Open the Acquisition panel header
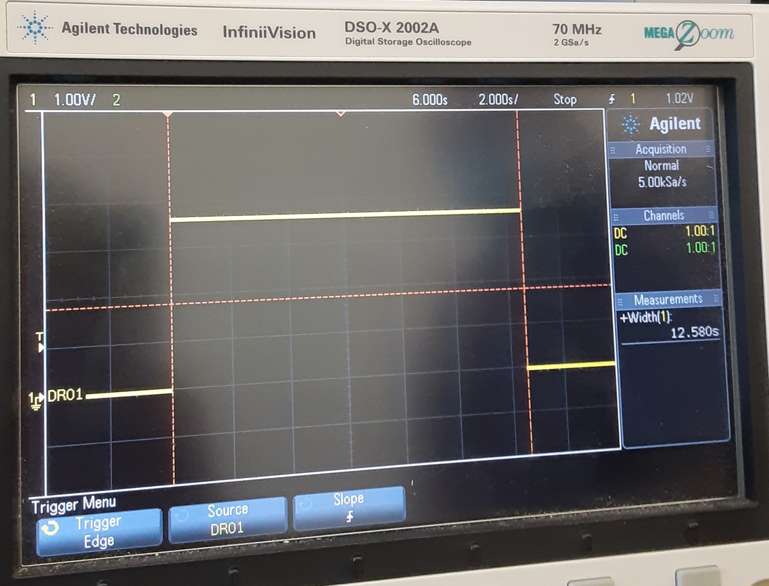769x586 pixels. [x=661, y=149]
